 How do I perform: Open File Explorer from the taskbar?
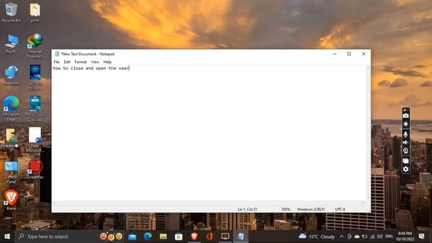click(163, 236)
